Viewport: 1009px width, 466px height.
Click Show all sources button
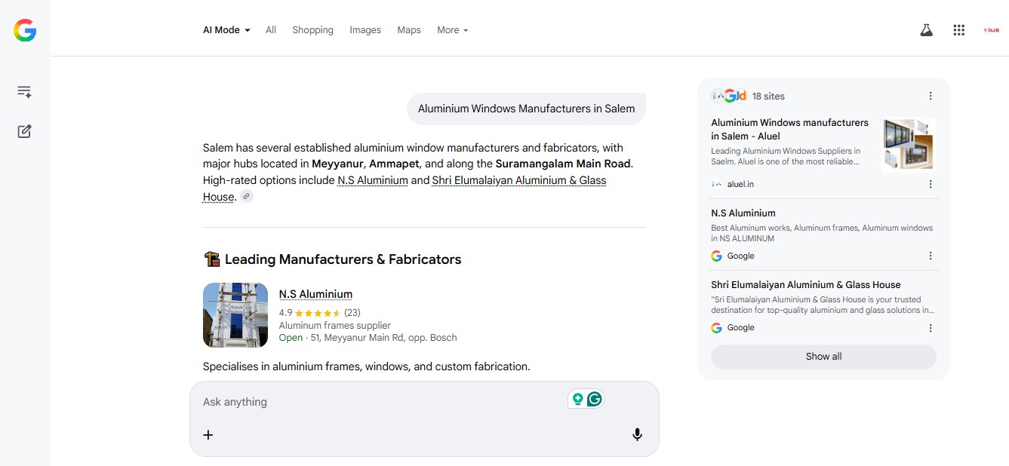pos(823,357)
